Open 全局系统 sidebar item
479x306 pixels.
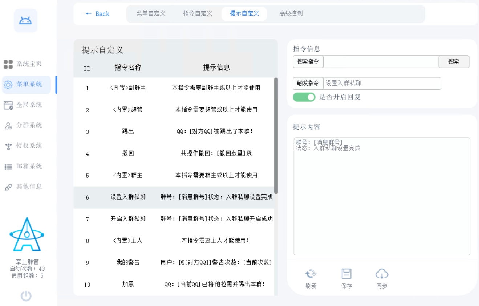click(x=23, y=105)
